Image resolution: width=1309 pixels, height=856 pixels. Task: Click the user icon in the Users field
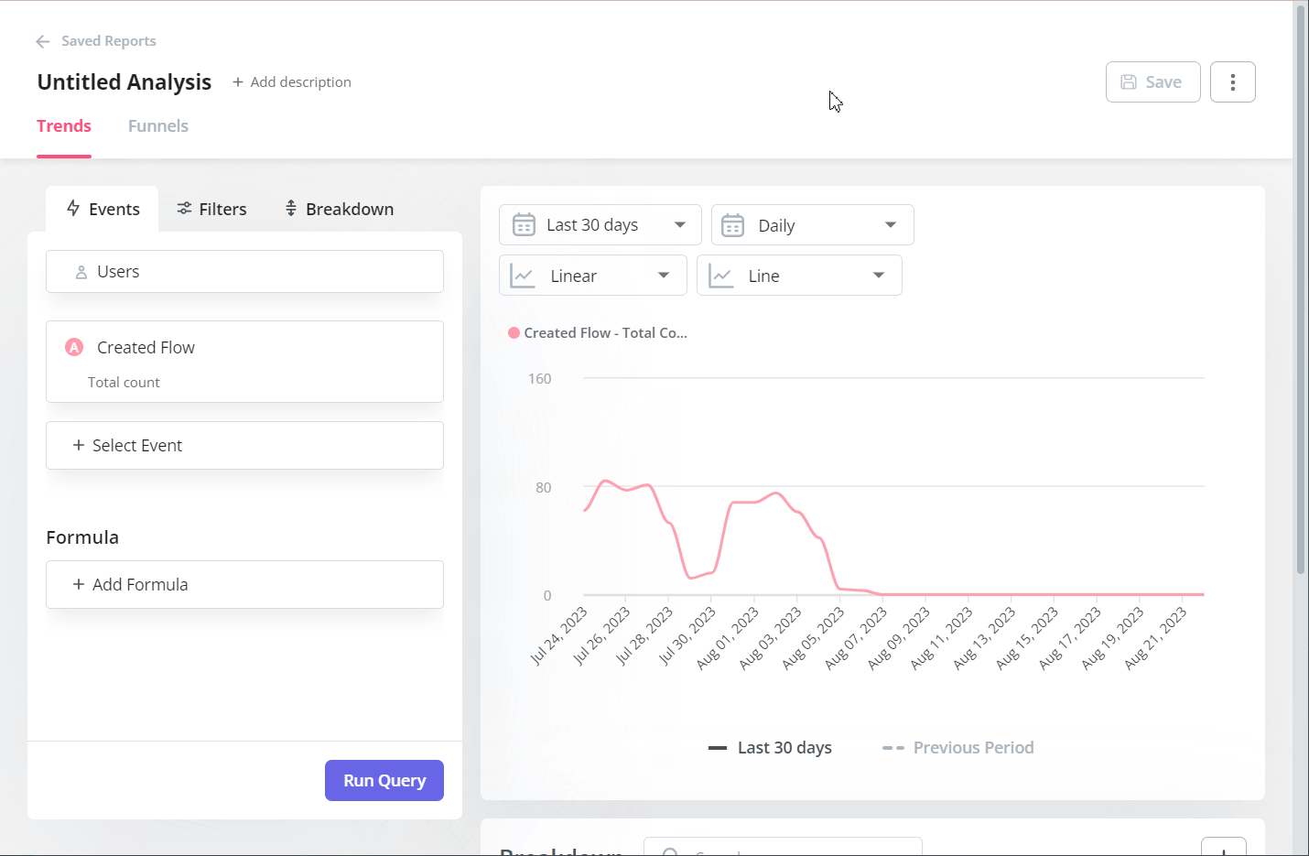[x=79, y=271]
